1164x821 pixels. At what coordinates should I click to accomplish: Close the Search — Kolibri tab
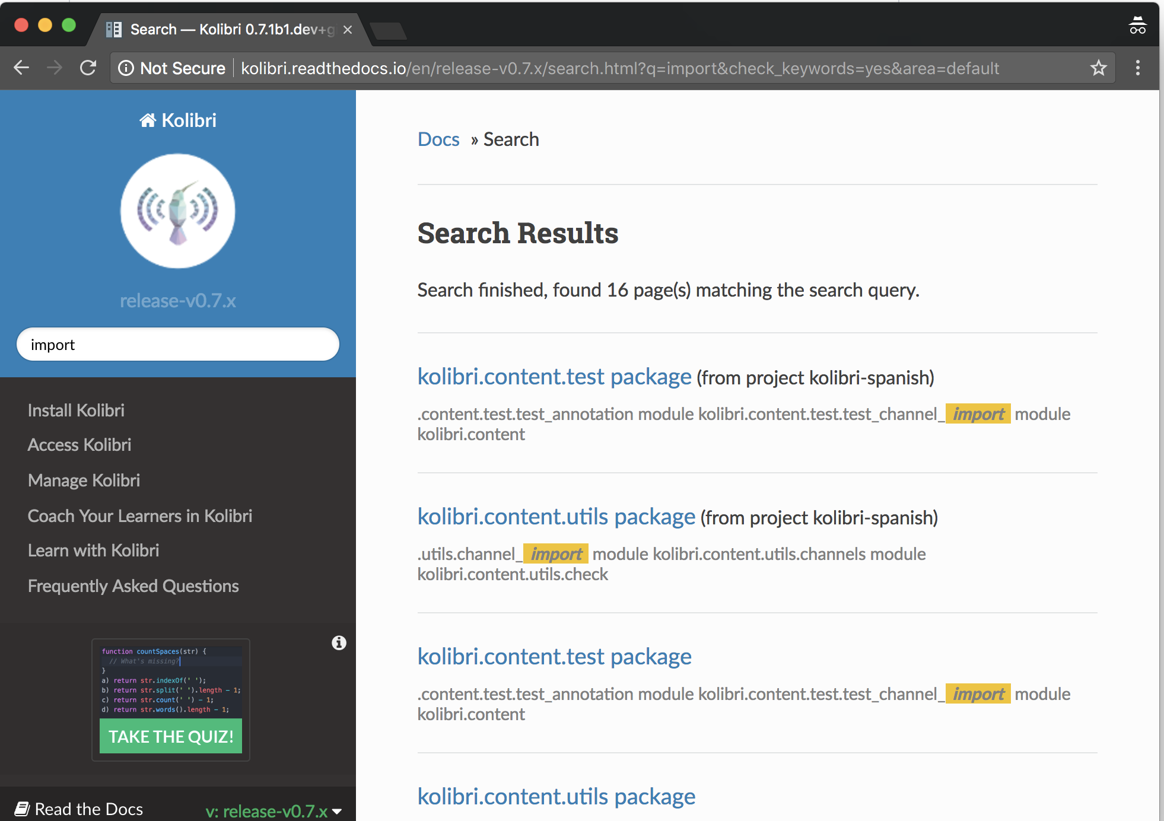(348, 30)
